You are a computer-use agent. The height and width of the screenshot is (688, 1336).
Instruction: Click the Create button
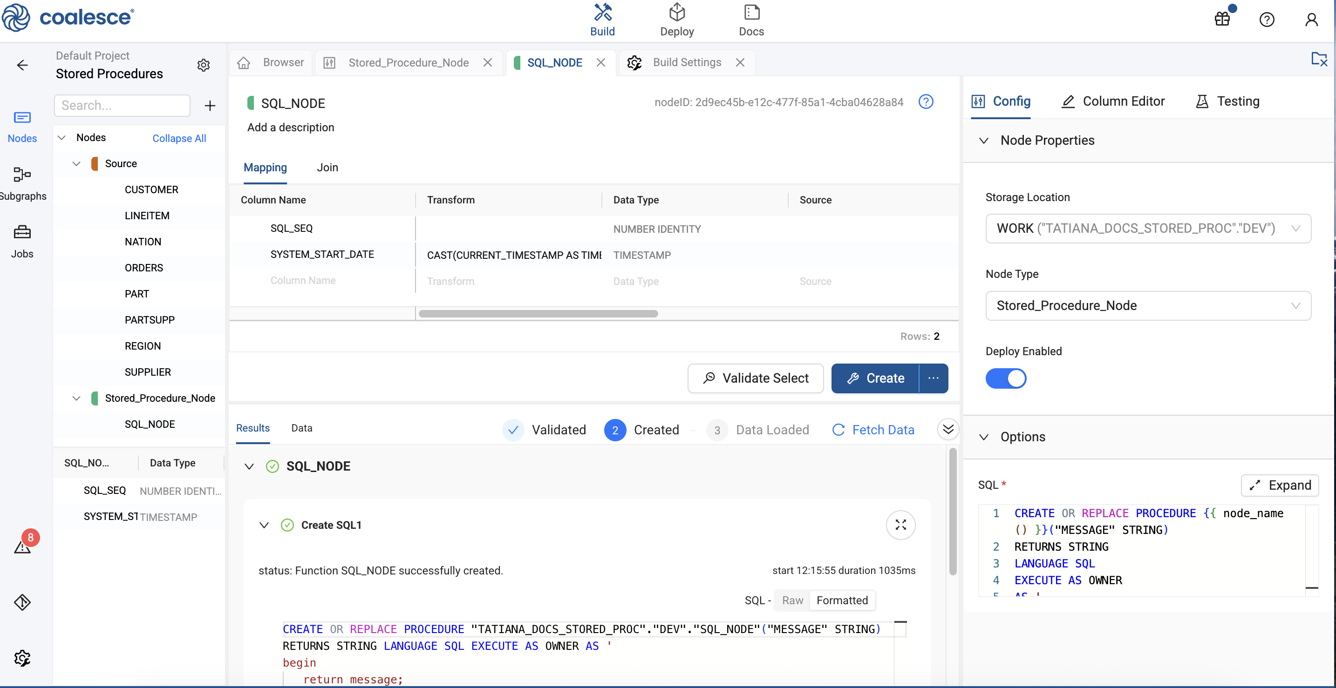point(875,378)
